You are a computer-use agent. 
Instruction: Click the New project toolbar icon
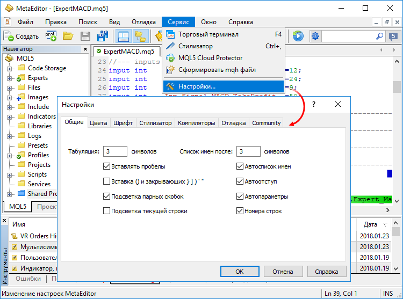pos(51,36)
